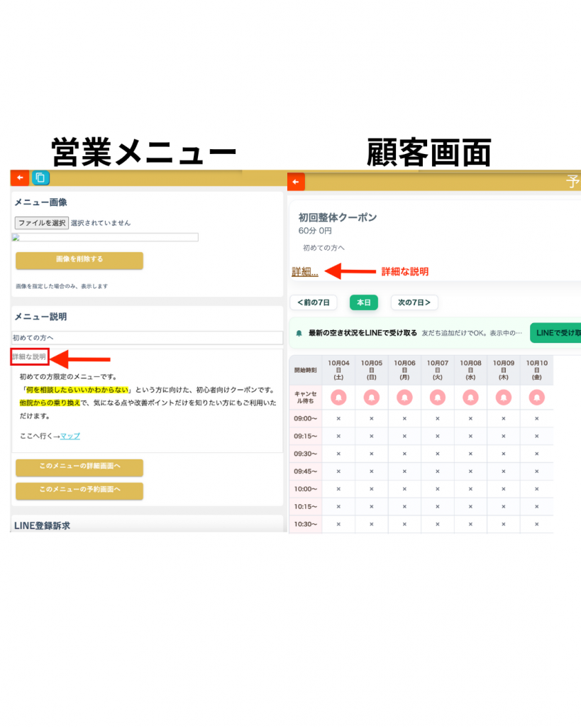Click the ファイルを選択 file chooser button
The height and width of the screenshot is (727, 581).
[x=42, y=223]
